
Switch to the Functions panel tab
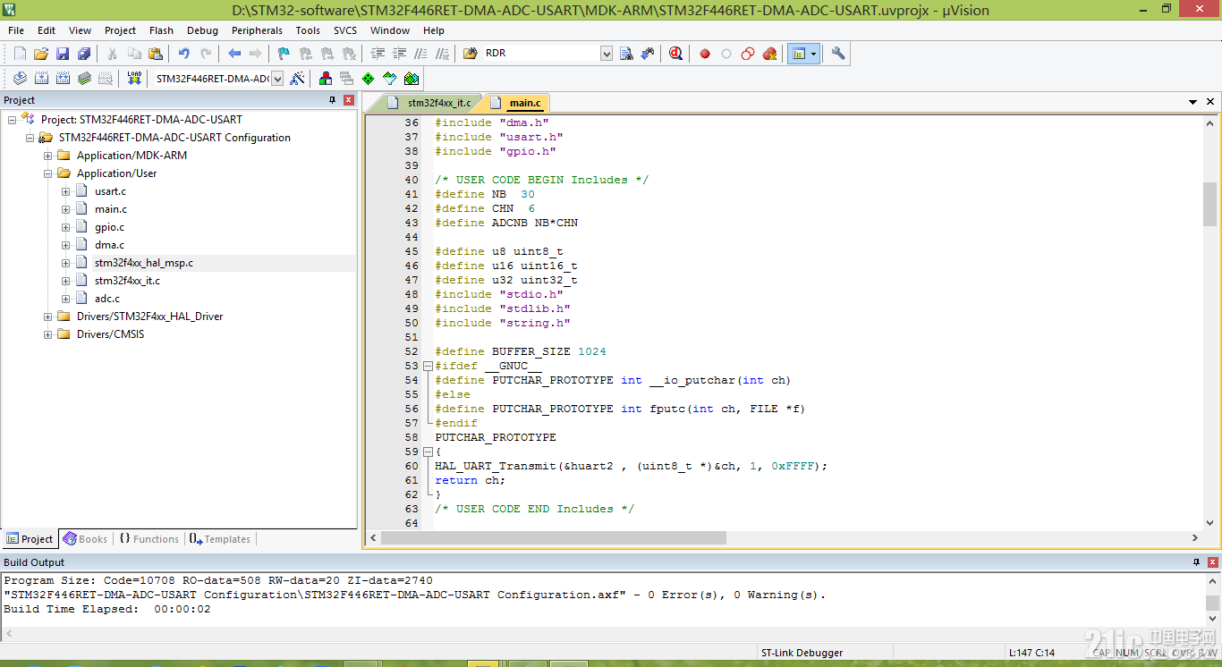[x=149, y=539]
